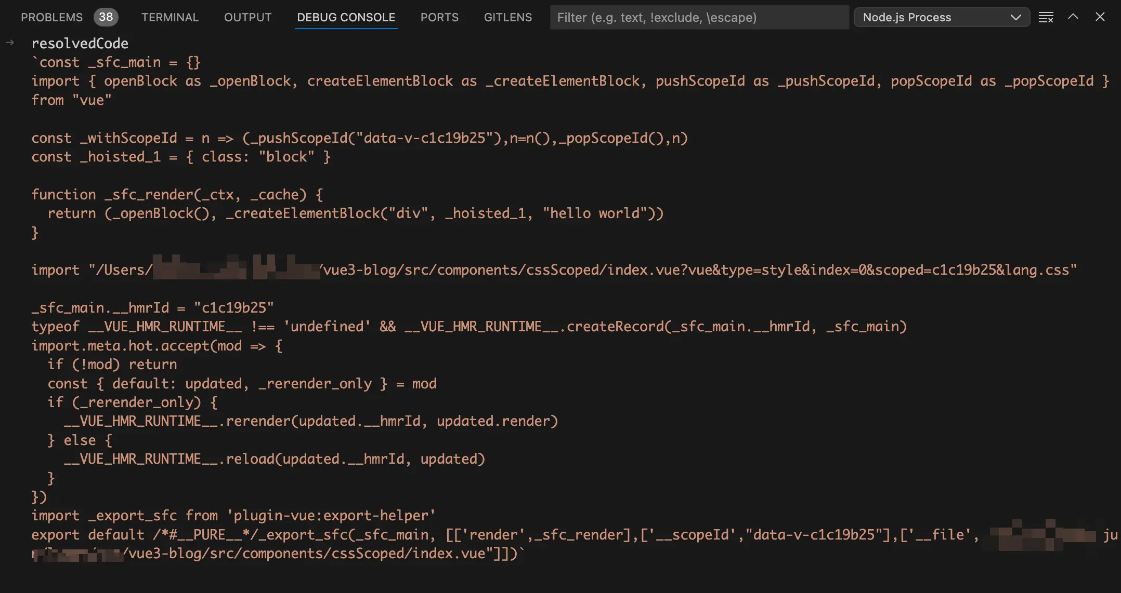
Task: Close the Debug Console panel
Action: pos(1100,17)
